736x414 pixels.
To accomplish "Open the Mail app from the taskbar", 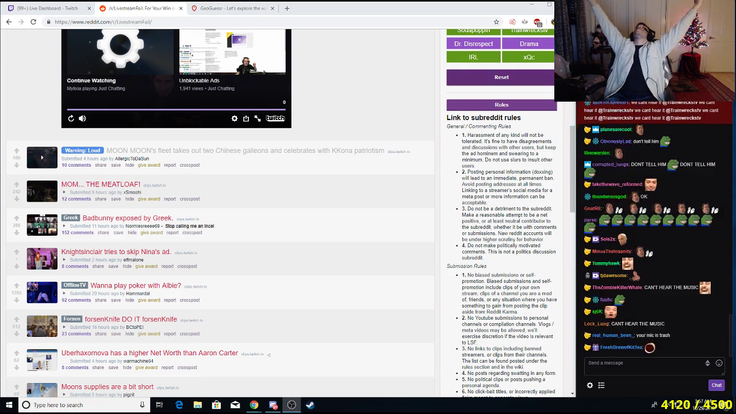I will pos(235,405).
